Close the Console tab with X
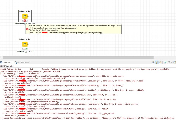This screenshot has width=176, height=120. click(x=11, y=62)
